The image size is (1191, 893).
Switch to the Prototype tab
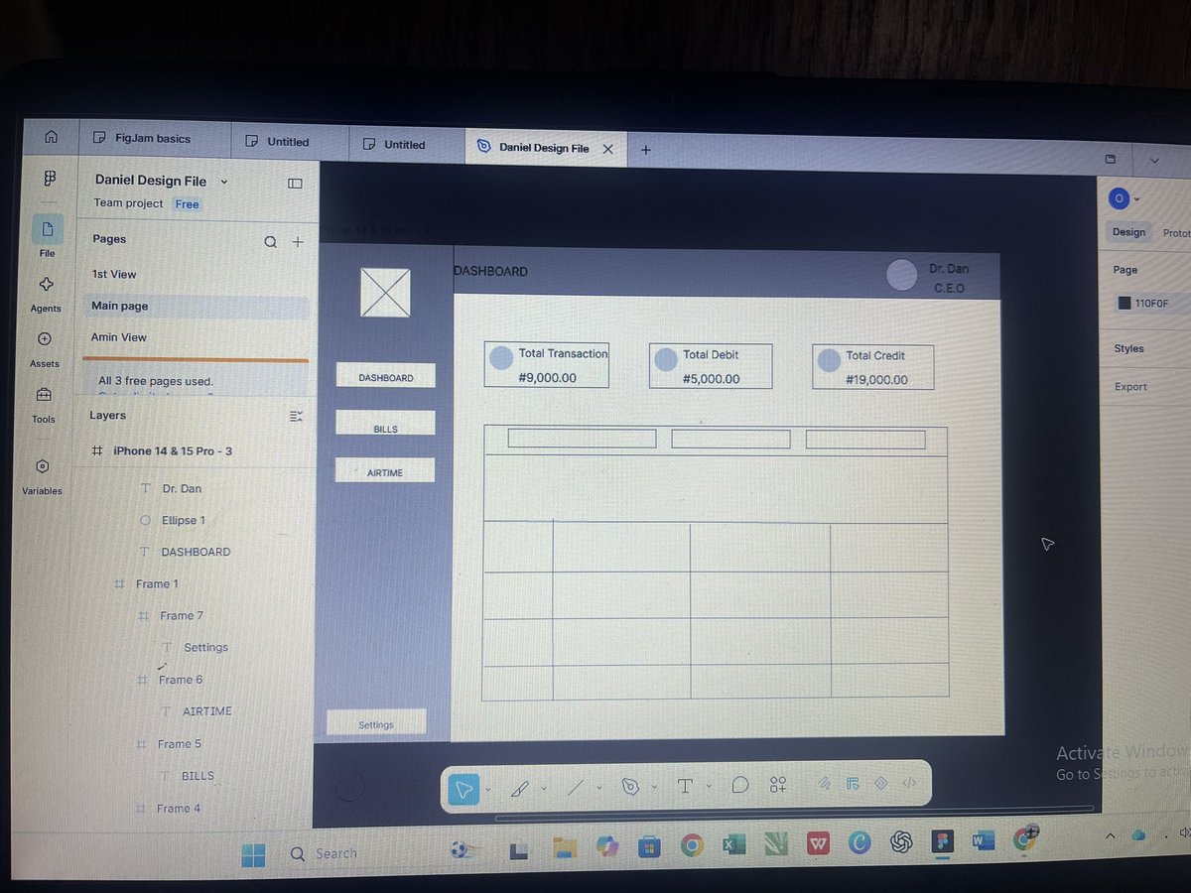(x=1175, y=233)
